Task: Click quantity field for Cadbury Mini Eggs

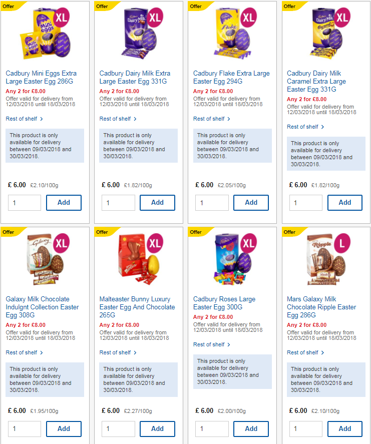Action: point(25,203)
